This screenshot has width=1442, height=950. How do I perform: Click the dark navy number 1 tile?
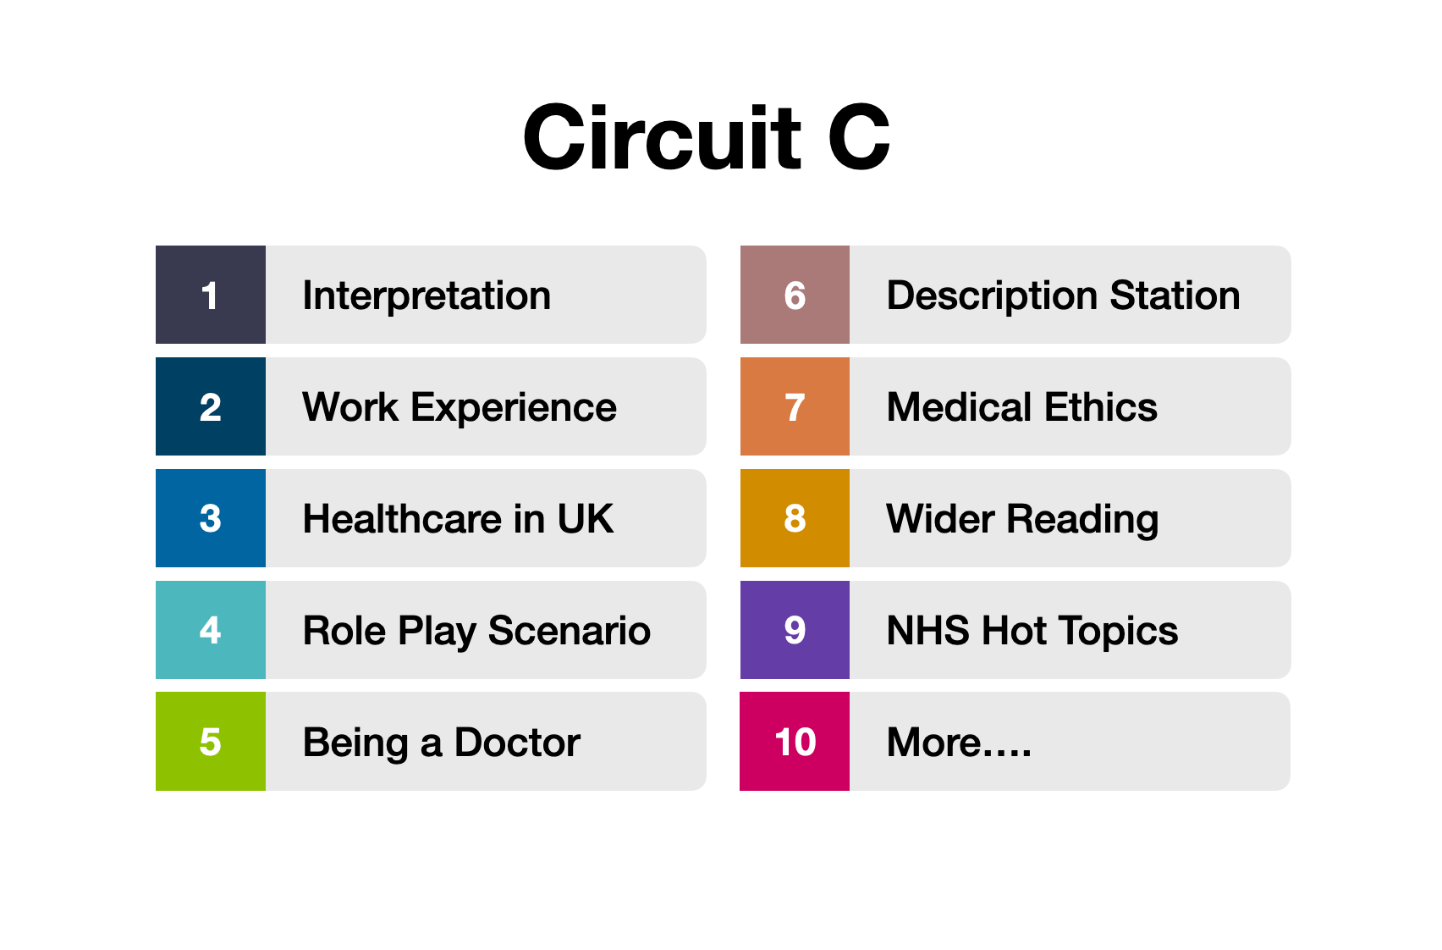(x=211, y=295)
